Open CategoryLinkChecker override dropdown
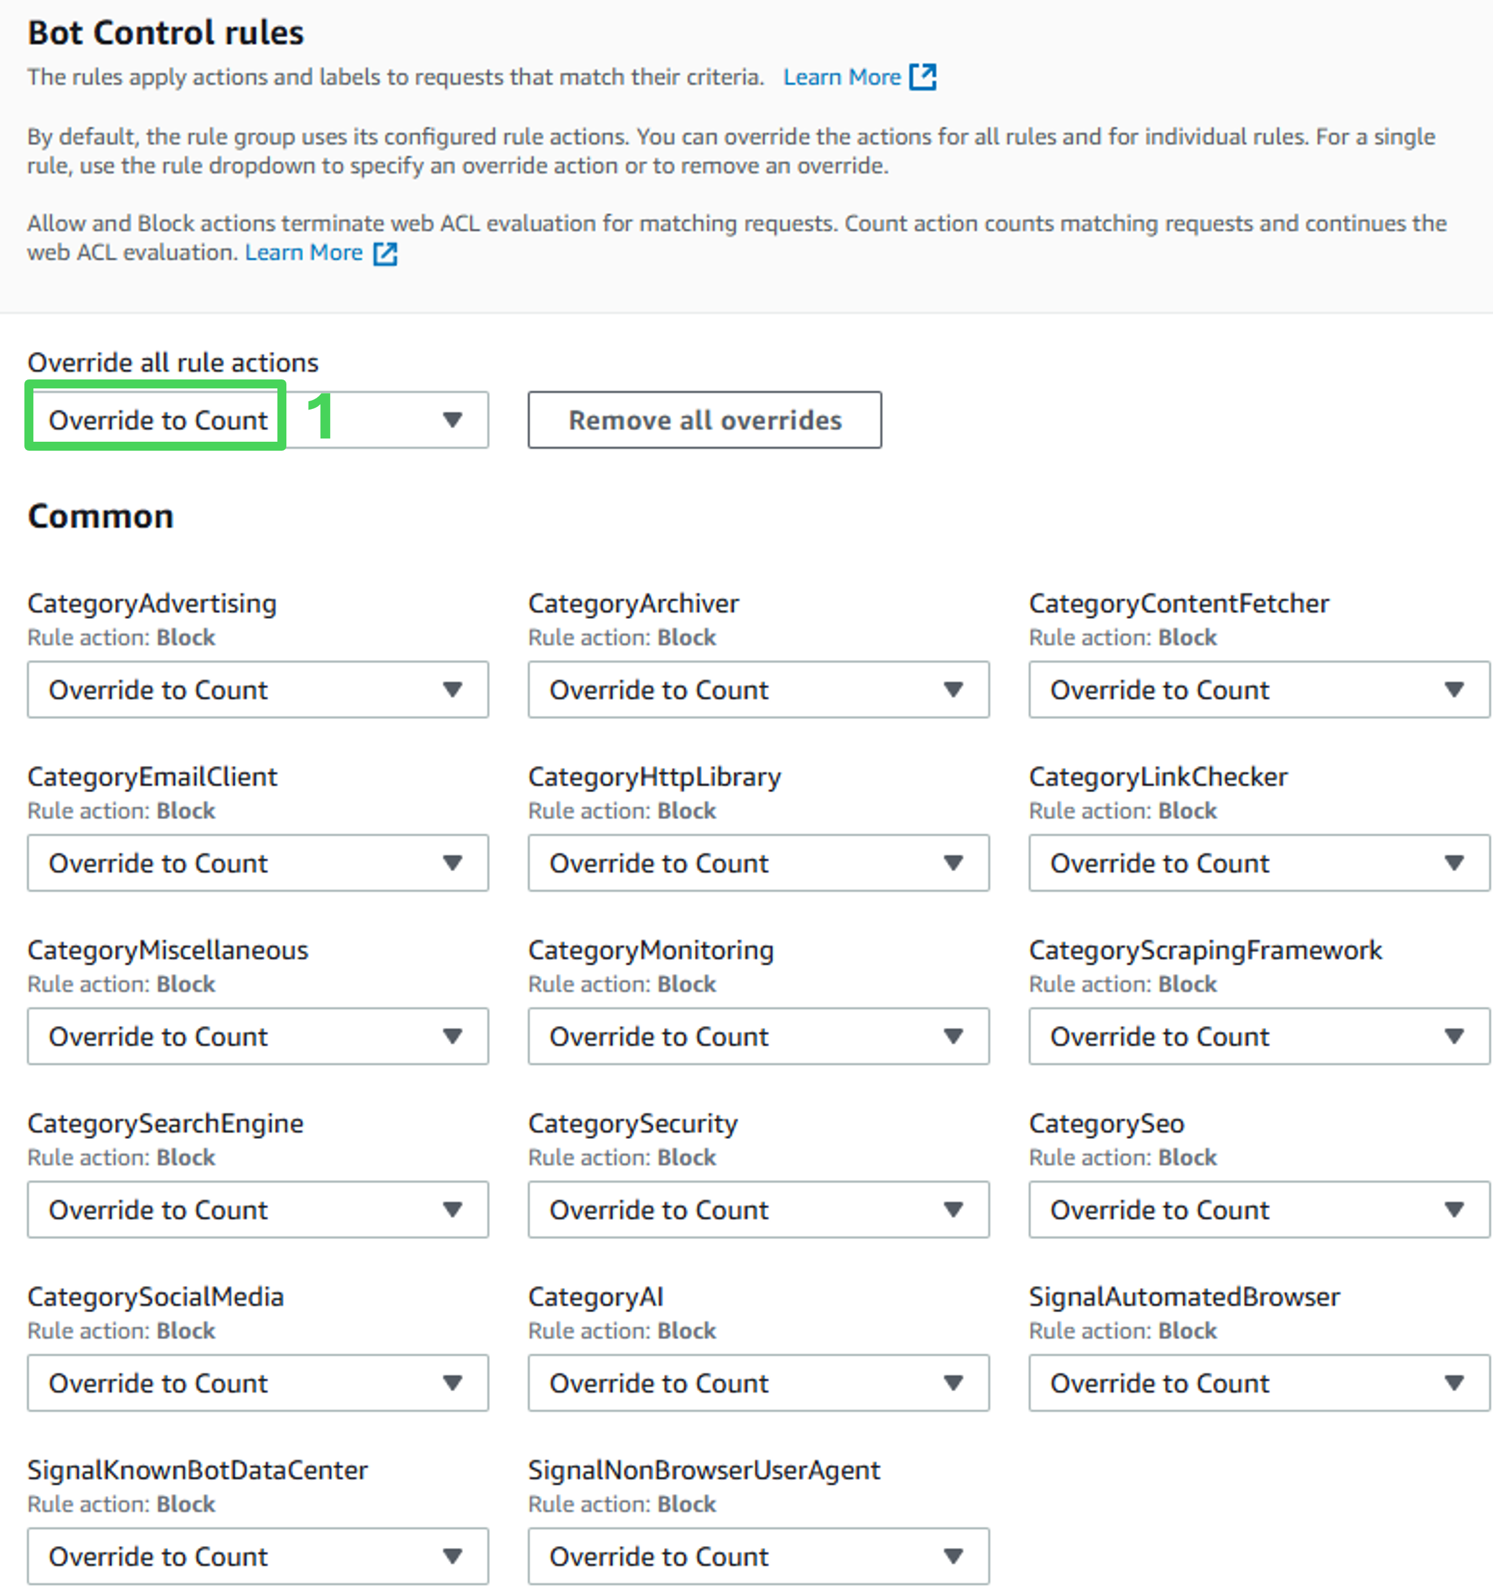The width and height of the screenshot is (1493, 1589). (1258, 862)
